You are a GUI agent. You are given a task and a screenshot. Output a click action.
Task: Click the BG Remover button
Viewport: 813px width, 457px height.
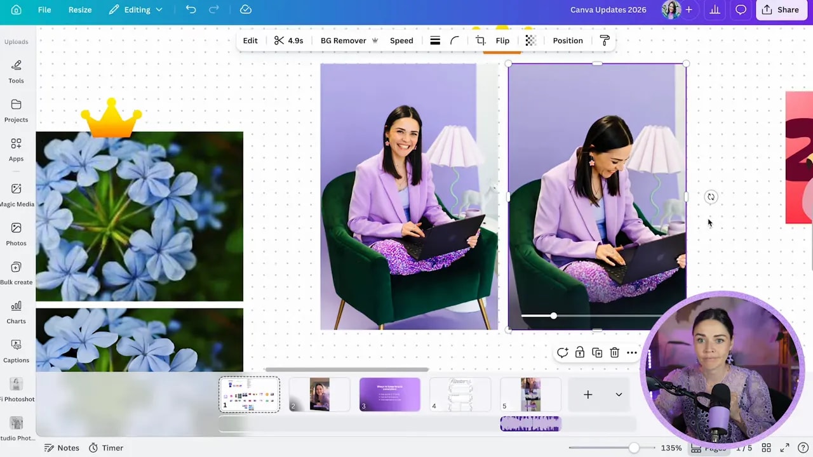coord(349,41)
